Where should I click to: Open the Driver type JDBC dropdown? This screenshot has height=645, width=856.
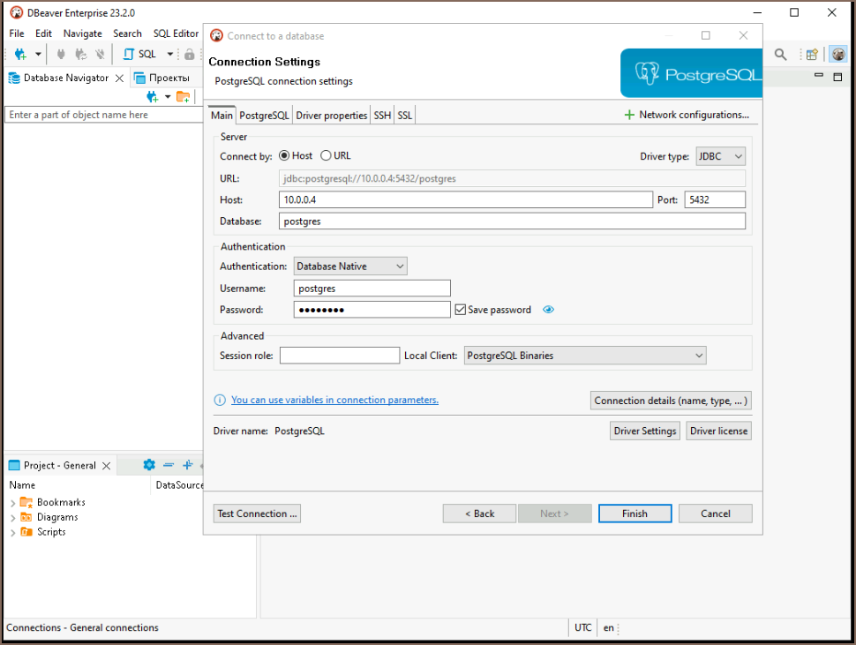click(721, 156)
